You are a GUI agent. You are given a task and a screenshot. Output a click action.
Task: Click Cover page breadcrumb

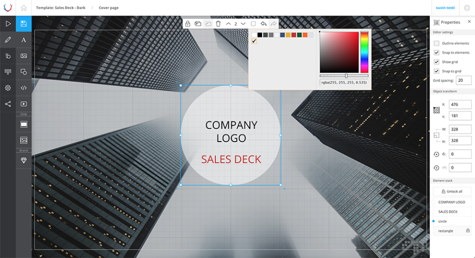pos(108,8)
